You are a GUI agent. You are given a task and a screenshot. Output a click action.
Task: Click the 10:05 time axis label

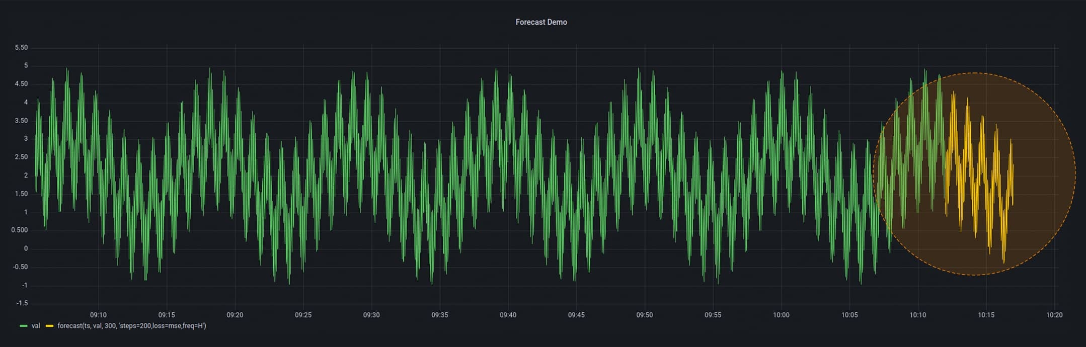(849, 315)
